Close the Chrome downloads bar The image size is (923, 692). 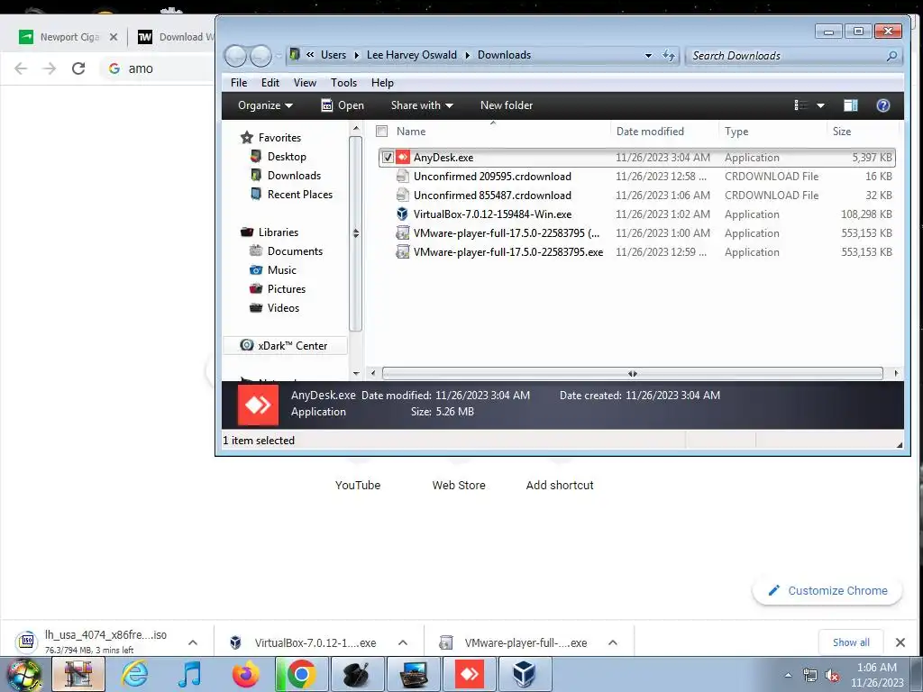coord(900,642)
